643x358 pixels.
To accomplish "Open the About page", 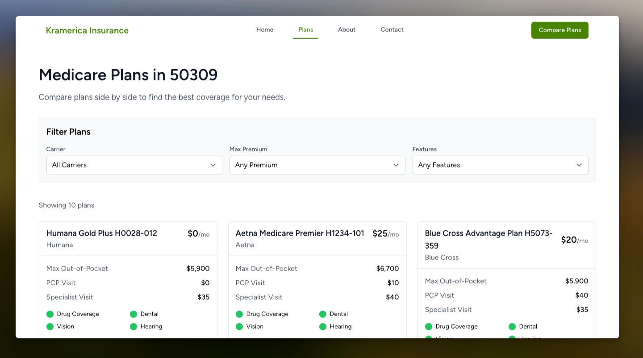I will pos(347,29).
